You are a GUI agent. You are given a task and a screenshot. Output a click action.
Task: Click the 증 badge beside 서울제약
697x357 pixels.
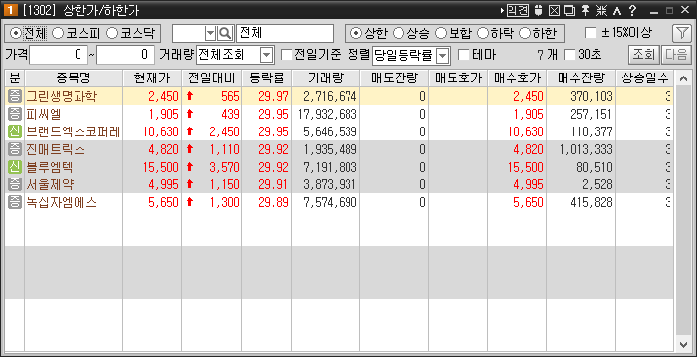15,185
